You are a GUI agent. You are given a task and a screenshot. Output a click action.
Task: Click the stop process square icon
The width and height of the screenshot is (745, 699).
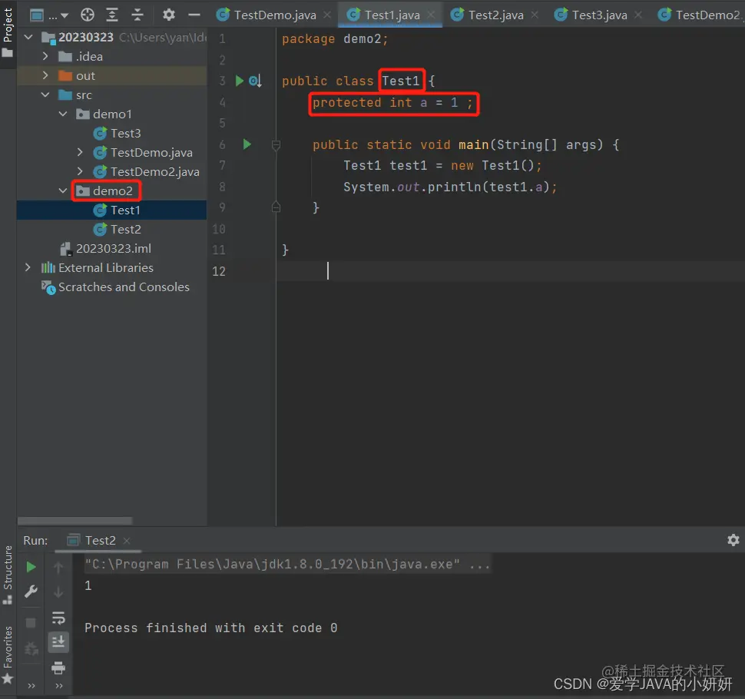[31, 622]
